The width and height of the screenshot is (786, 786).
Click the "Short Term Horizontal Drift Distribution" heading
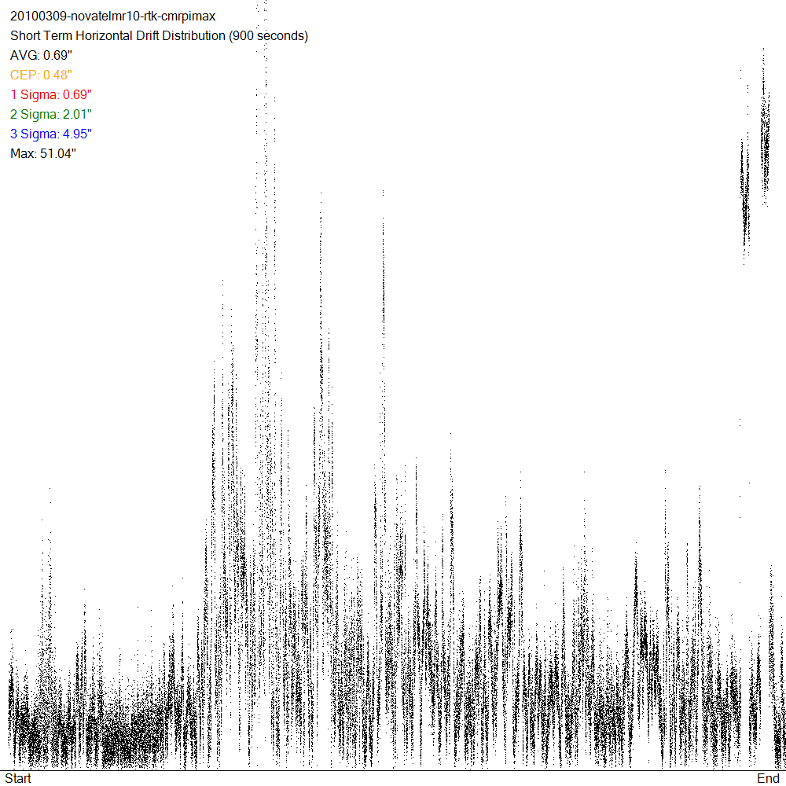[x=117, y=36]
